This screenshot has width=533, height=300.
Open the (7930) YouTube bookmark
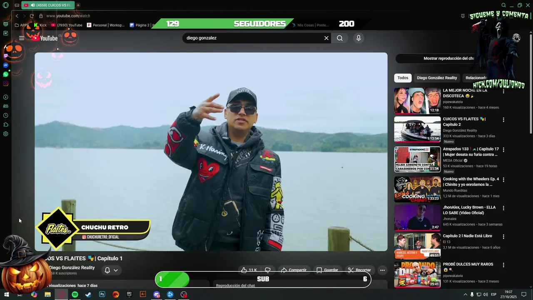[67, 25]
